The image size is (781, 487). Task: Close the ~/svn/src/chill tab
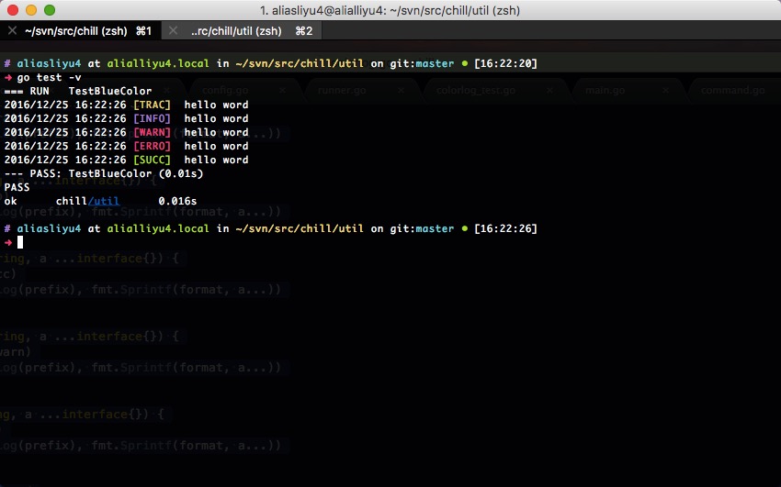[13, 31]
